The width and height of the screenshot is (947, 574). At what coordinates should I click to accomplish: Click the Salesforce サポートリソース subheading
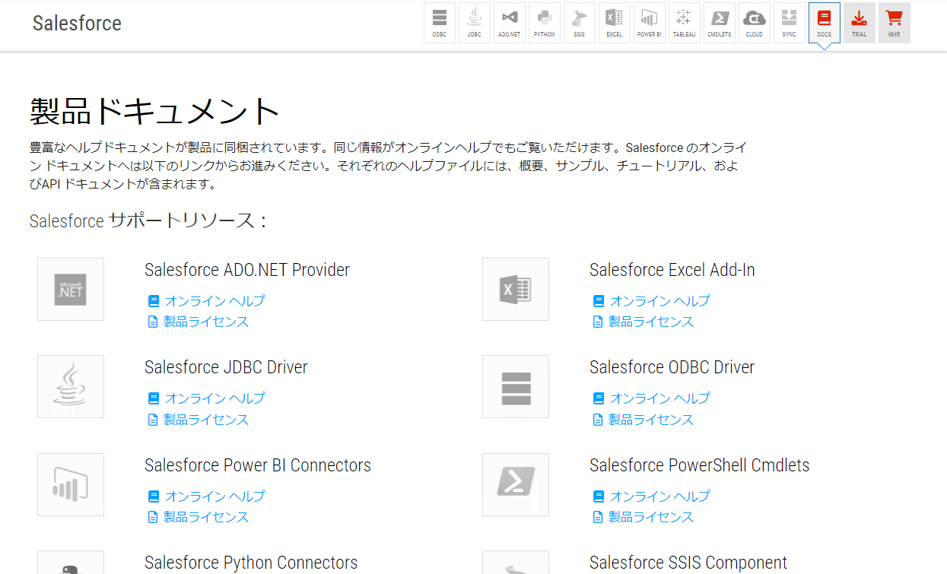[148, 221]
